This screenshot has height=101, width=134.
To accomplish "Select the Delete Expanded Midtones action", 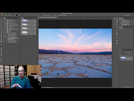I will point(12,41).
